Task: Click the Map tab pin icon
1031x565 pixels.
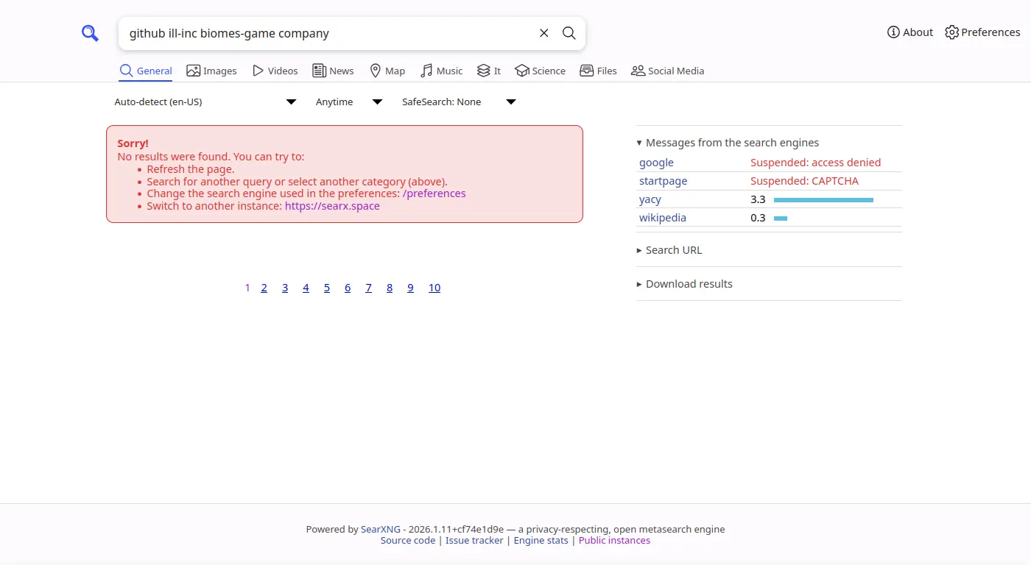Action: coord(376,71)
